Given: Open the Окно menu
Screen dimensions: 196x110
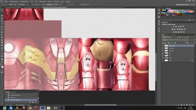Looking at the screenshot, I should pos(62,1).
